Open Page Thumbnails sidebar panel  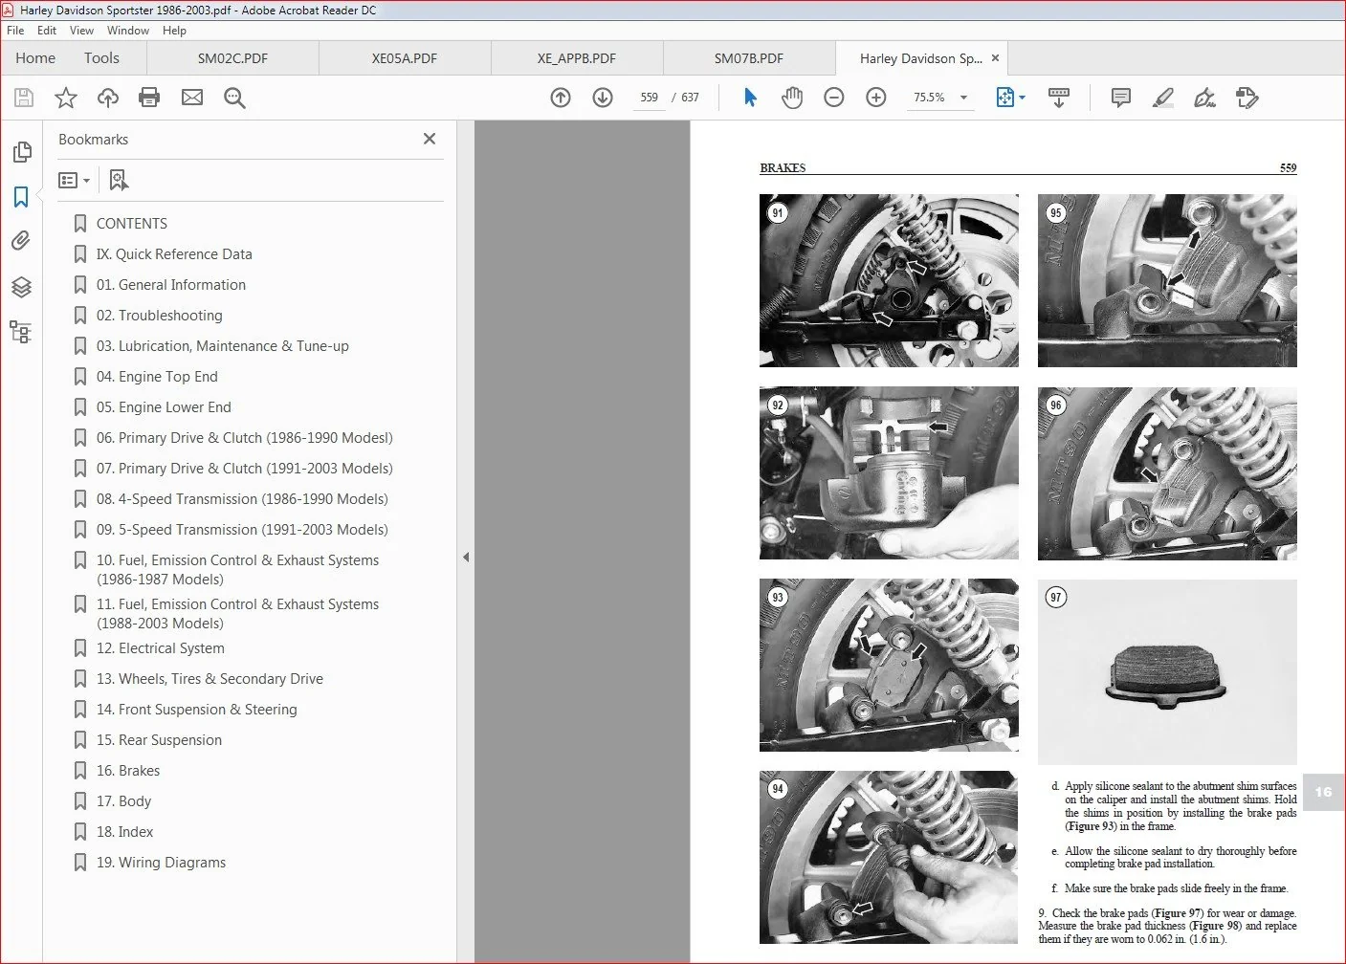click(x=21, y=152)
